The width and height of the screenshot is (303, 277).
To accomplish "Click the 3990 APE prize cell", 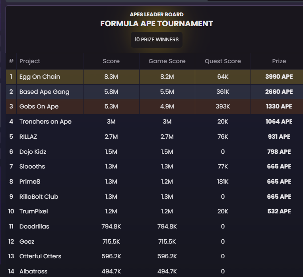I will [x=279, y=77].
